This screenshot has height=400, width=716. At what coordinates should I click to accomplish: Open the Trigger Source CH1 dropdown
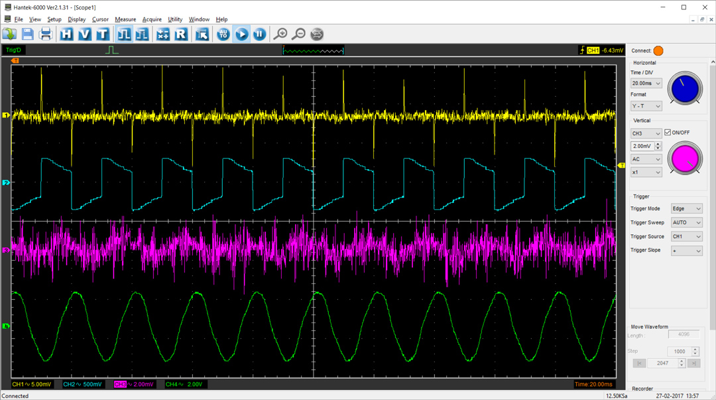click(x=686, y=237)
